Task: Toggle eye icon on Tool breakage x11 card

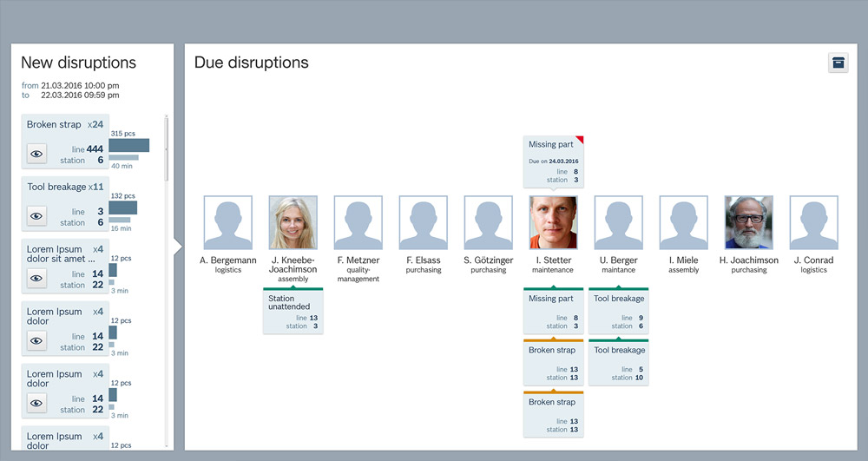Action: point(36,216)
